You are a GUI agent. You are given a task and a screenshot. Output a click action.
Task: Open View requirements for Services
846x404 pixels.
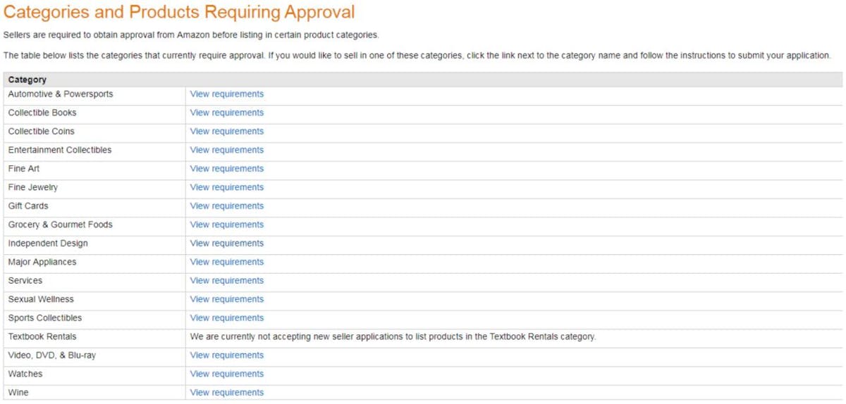(226, 280)
